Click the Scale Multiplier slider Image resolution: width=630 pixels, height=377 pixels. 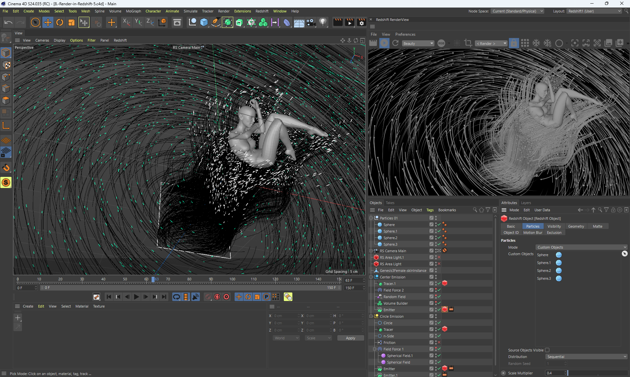click(597, 373)
